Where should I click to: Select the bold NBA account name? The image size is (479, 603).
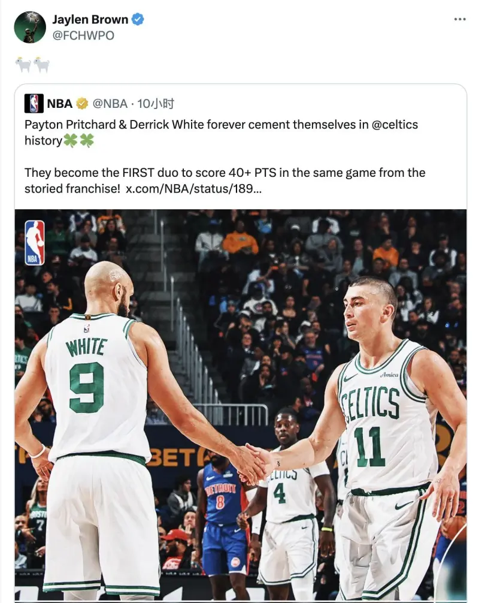click(x=59, y=104)
